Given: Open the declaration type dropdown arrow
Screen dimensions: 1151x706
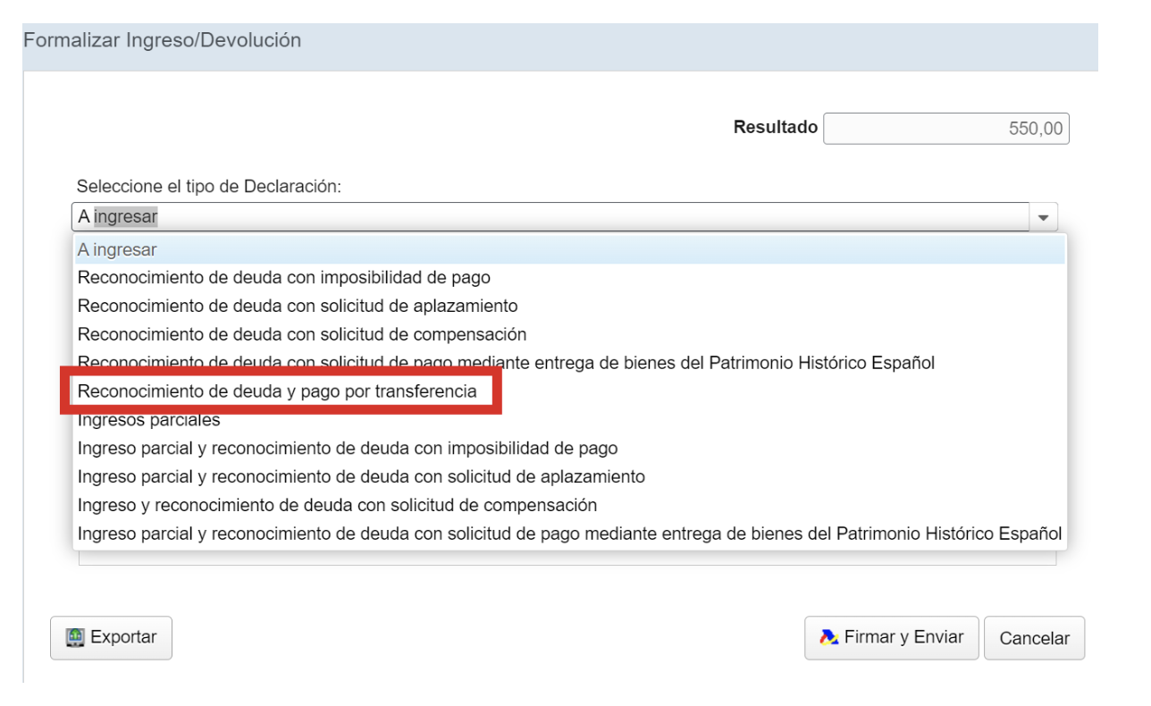Looking at the screenshot, I should point(1043,217).
